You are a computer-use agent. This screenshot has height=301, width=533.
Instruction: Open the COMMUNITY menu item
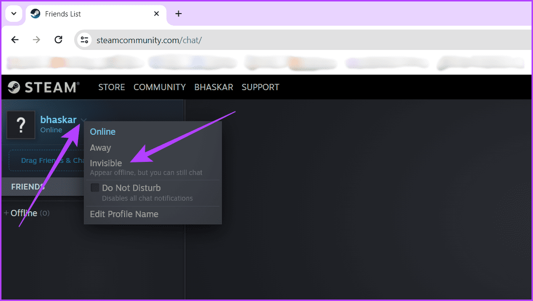coord(159,87)
